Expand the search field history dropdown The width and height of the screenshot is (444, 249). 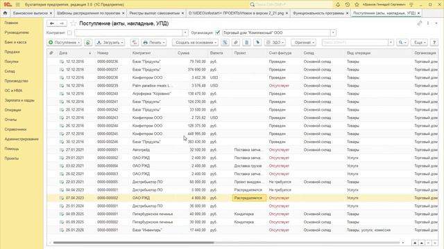pos(391,42)
